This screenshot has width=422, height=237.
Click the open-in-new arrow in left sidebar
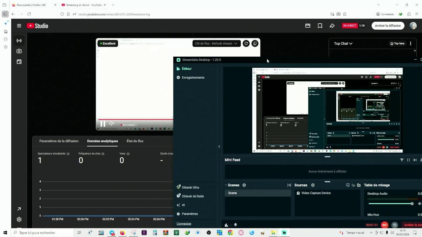coord(19,209)
